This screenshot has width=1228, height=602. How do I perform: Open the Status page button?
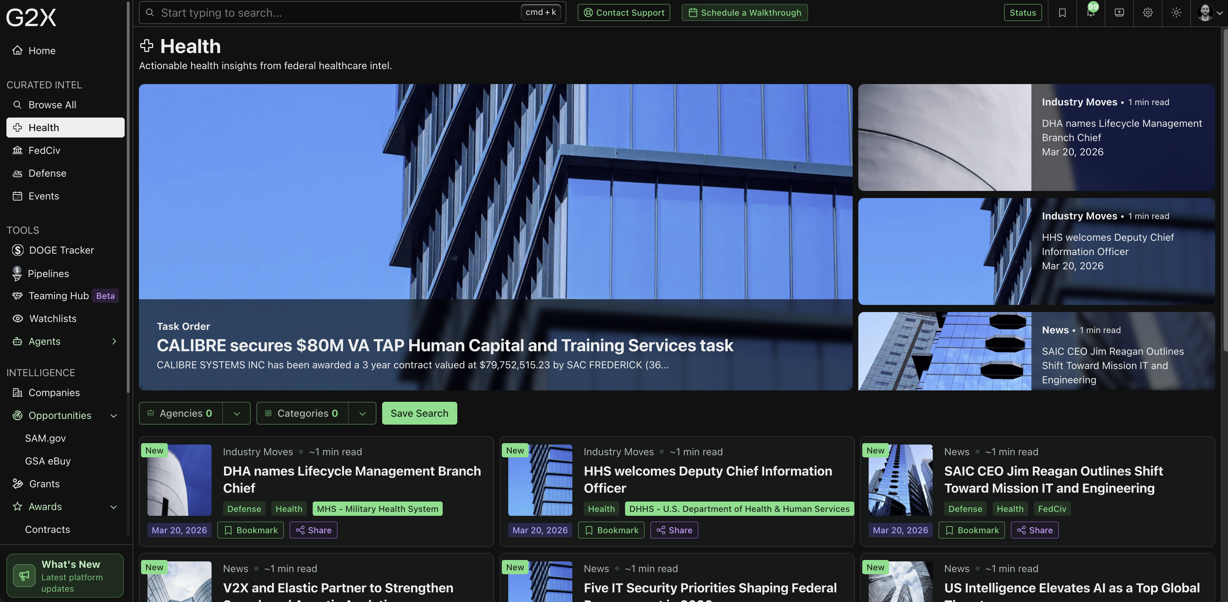point(1023,13)
